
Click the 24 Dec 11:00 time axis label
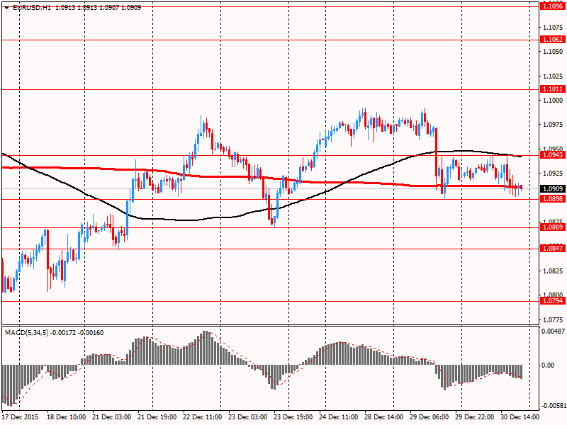pyautogui.click(x=339, y=416)
